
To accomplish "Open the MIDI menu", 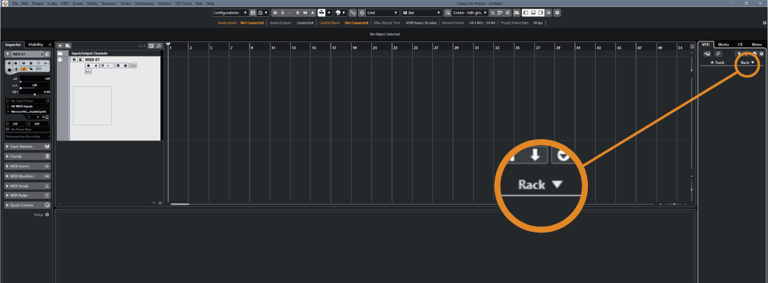I will click(x=65, y=4).
